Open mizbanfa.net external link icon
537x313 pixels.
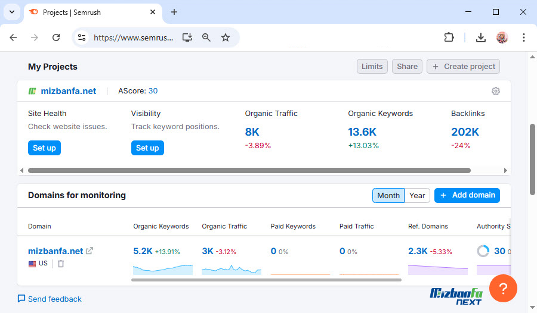click(x=89, y=251)
